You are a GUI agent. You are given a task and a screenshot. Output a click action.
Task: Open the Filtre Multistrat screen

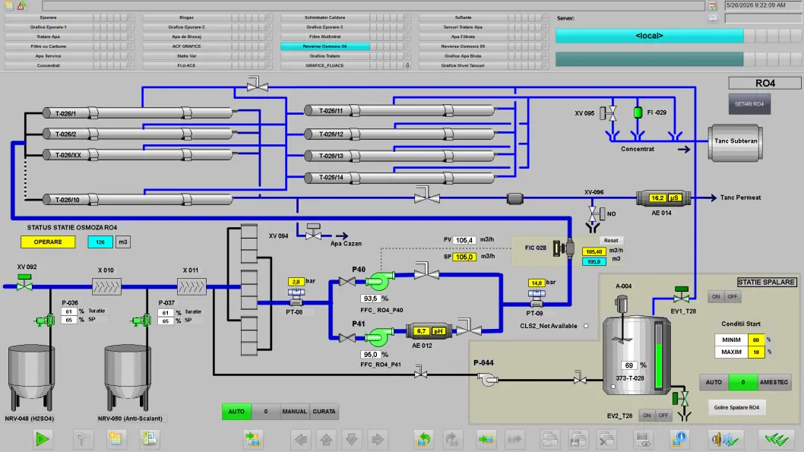point(324,36)
